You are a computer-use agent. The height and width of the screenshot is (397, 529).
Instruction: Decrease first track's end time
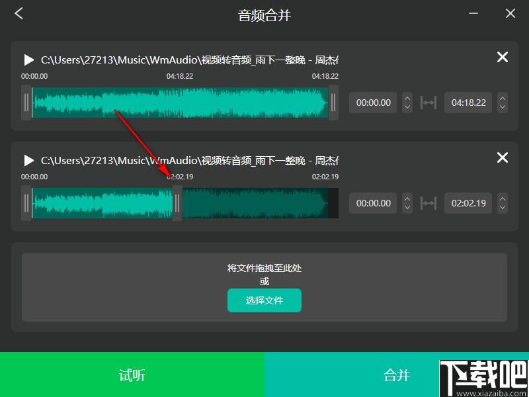click(x=503, y=107)
